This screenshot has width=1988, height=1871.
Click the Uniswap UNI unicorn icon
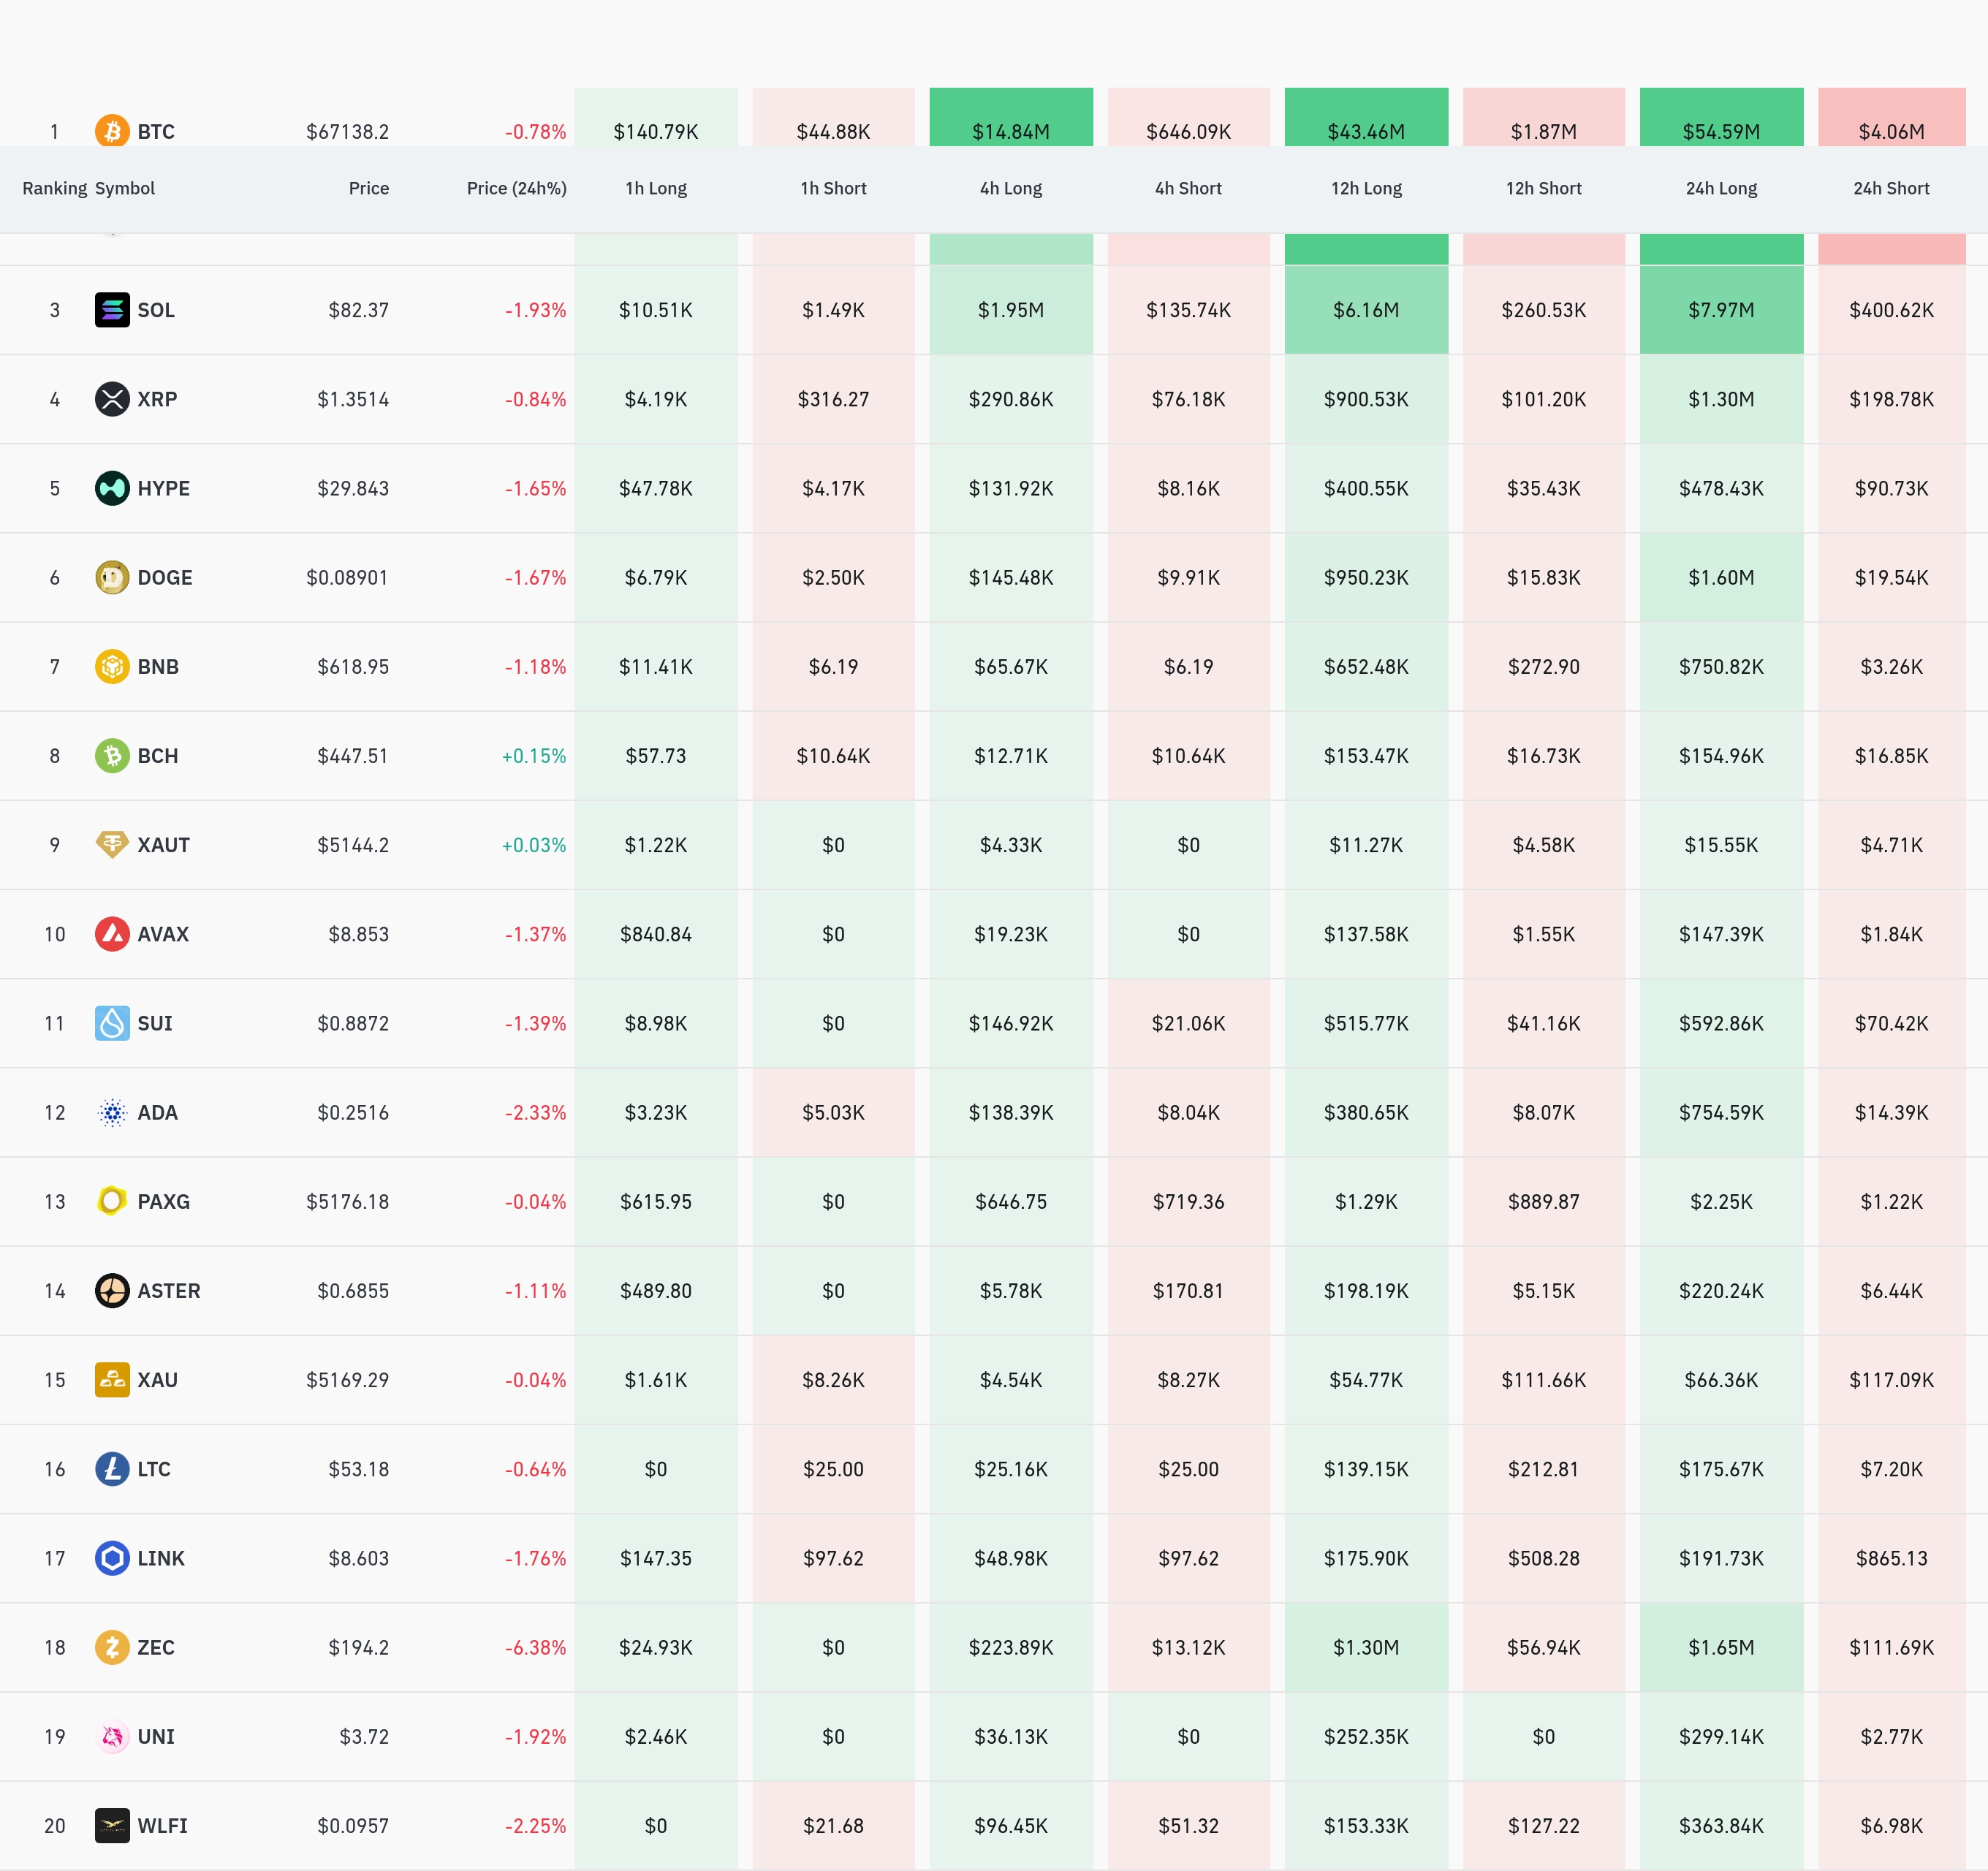(x=112, y=1736)
